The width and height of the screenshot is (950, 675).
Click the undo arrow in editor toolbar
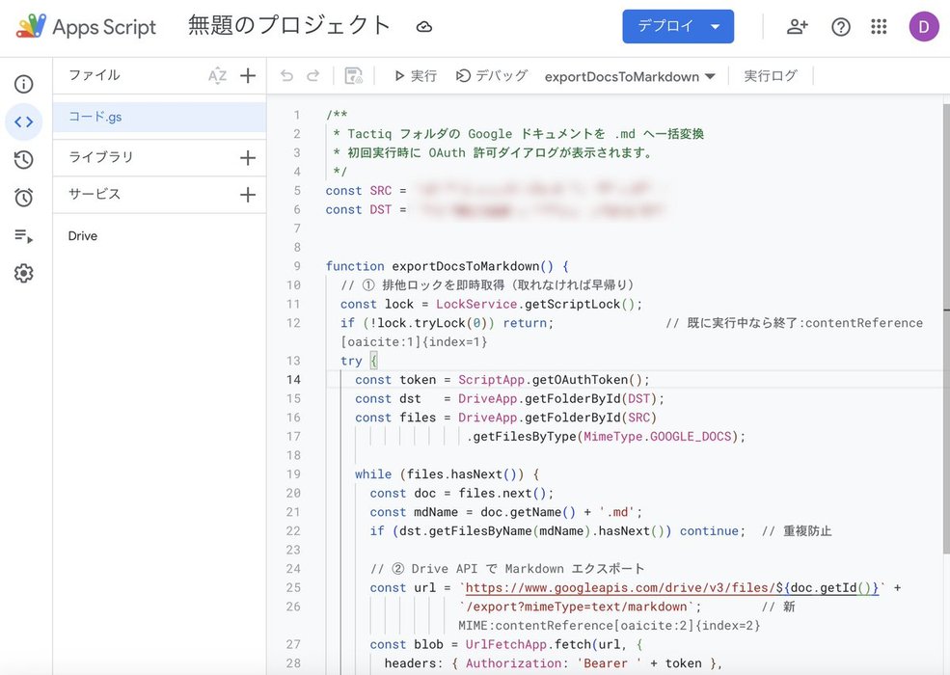pyautogui.click(x=286, y=76)
